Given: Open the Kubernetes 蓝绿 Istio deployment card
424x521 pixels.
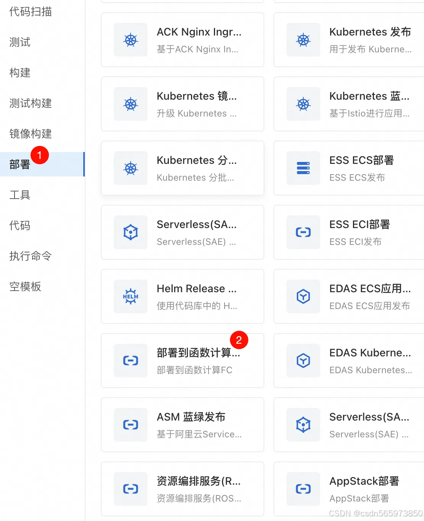Looking at the screenshot, I should point(348,104).
